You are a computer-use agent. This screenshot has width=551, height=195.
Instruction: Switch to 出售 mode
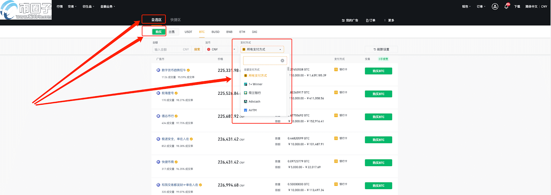coord(172,32)
